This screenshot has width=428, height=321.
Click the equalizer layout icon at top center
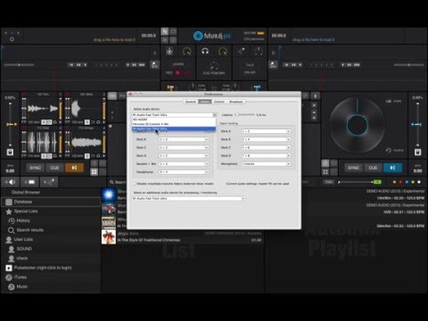(165, 40)
